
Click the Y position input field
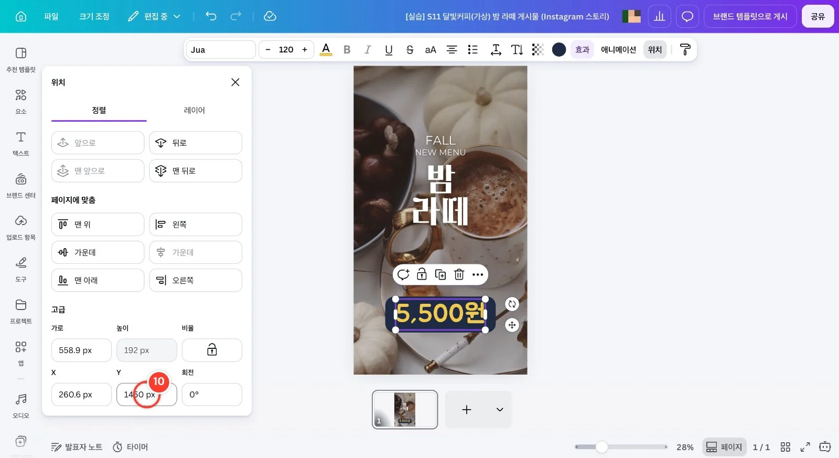pos(147,395)
